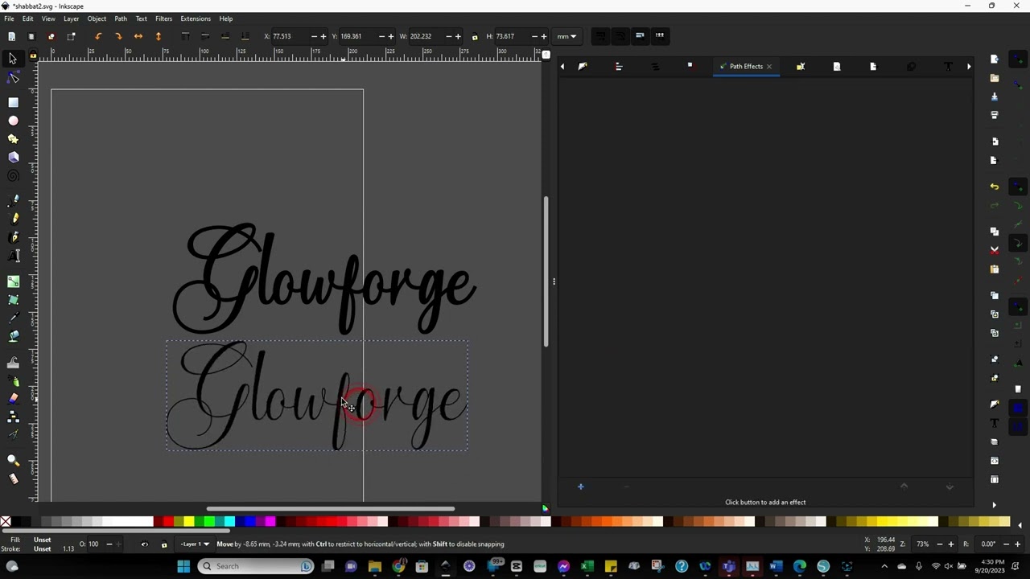Image resolution: width=1030 pixels, height=579 pixels.
Task: Open the Layer 1 dropdown
Action: [195, 544]
